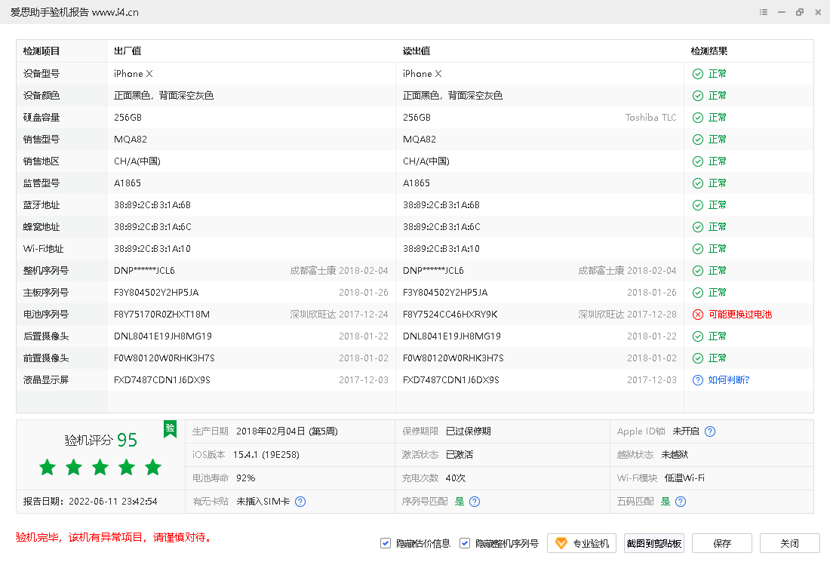Click the 出厂值 column header
Viewport: 830px width, 565px height.
[128, 51]
